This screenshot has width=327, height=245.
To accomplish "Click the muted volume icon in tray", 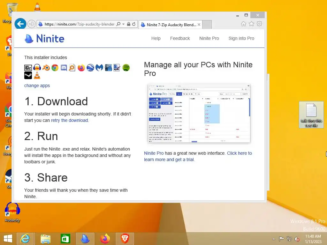I will tap(297, 239).
